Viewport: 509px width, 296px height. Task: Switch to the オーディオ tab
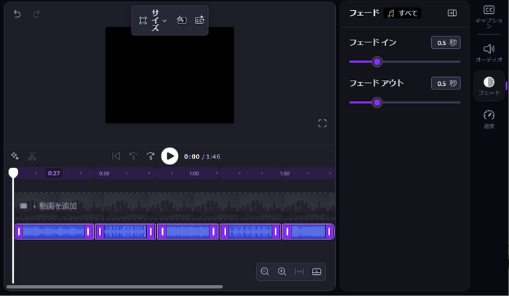(489, 52)
